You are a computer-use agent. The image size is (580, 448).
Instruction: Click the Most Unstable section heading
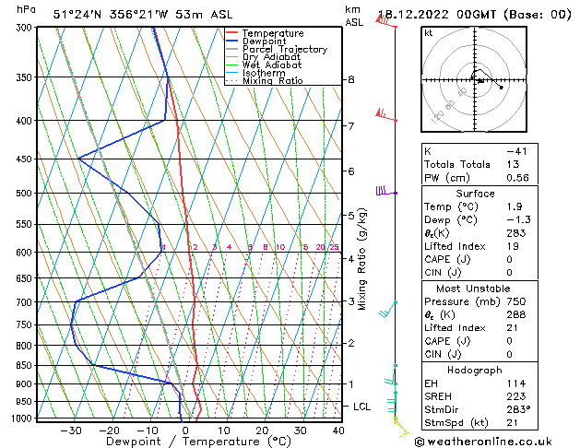473,289
